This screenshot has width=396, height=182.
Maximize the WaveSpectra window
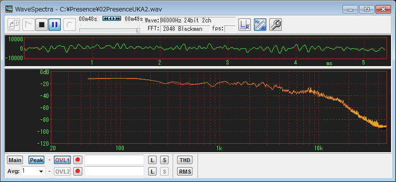click(367, 9)
